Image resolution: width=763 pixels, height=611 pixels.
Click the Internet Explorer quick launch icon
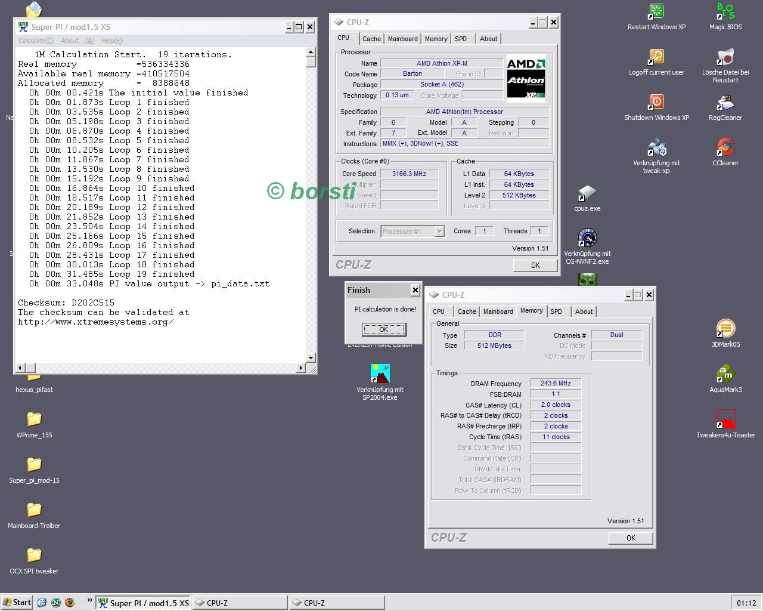point(42,603)
